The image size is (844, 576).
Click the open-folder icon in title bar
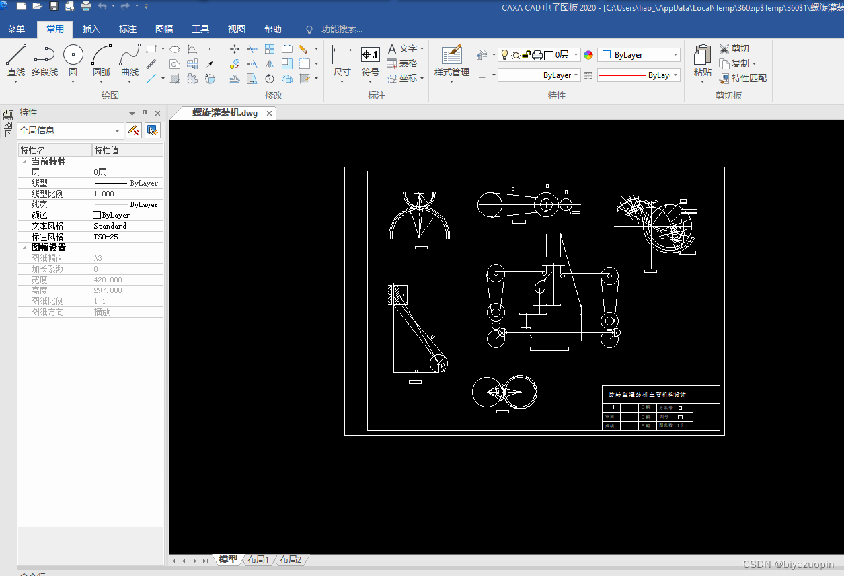37,6
